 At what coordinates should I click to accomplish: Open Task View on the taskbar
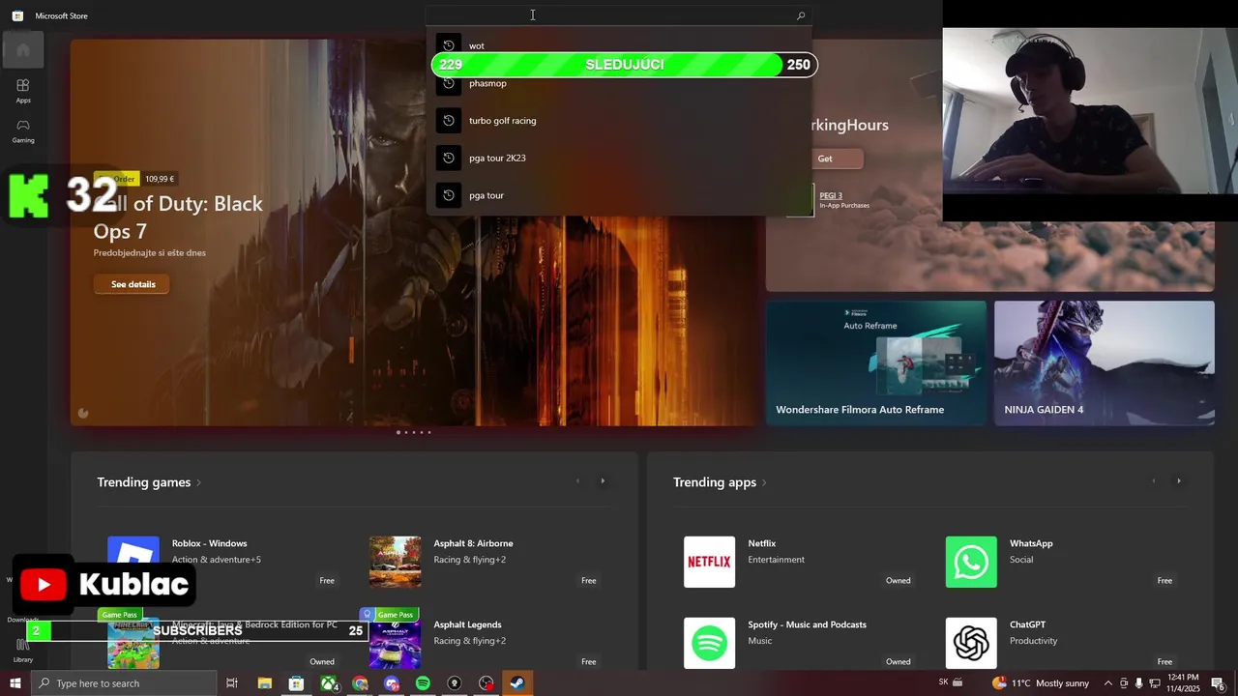click(232, 683)
